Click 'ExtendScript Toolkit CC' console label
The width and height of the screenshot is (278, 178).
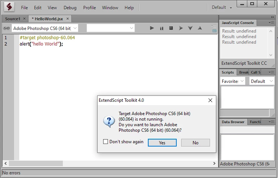(244, 63)
